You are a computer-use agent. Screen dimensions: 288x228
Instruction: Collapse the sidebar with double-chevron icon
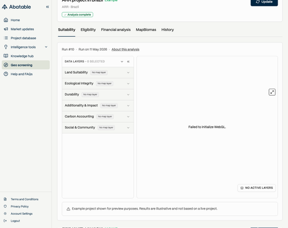pyautogui.click(x=47, y=7)
